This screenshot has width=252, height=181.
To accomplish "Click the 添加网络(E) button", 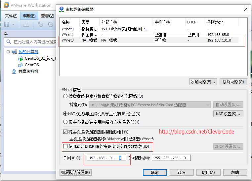I will click(x=203, y=82).
